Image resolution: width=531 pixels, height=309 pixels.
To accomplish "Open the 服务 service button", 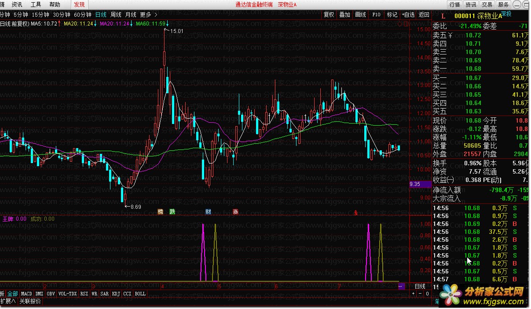I will [x=503, y=4].
